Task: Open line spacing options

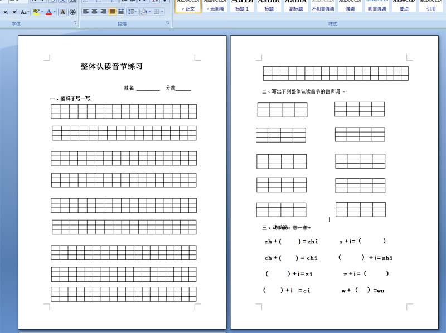Action: (x=132, y=12)
